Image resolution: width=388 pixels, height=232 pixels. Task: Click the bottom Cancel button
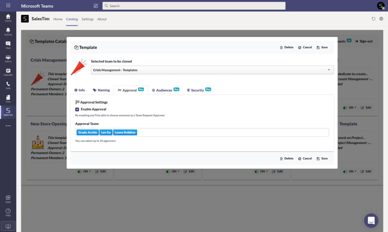click(305, 158)
